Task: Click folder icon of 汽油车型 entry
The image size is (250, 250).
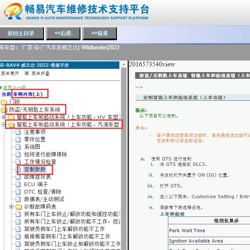Action: point(11,125)
